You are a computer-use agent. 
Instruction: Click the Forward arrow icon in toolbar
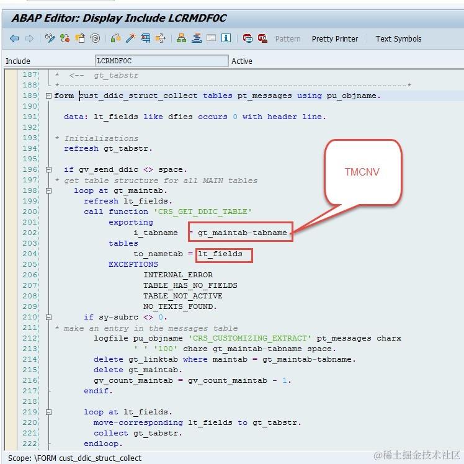click(29, 38)
